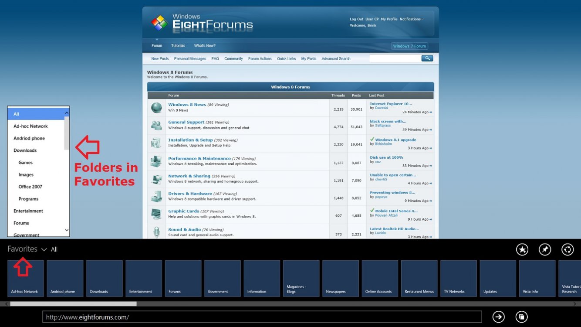The width and height of the screenshot is (581, 327).
Task: Click the Go forward arrow button
Action: (x=498, y=317)
